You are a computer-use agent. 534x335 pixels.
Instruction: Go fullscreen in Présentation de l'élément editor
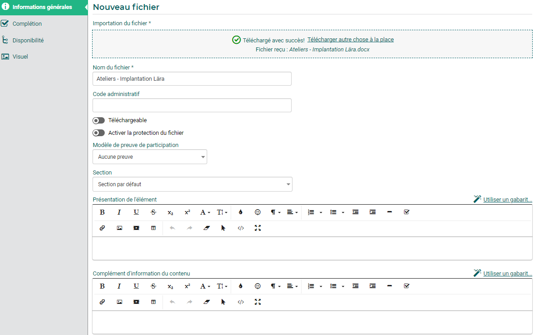point(258,228)
